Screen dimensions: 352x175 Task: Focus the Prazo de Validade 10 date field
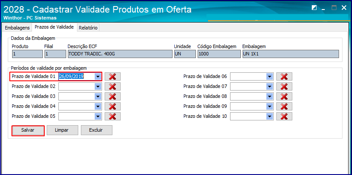[252, 116]
